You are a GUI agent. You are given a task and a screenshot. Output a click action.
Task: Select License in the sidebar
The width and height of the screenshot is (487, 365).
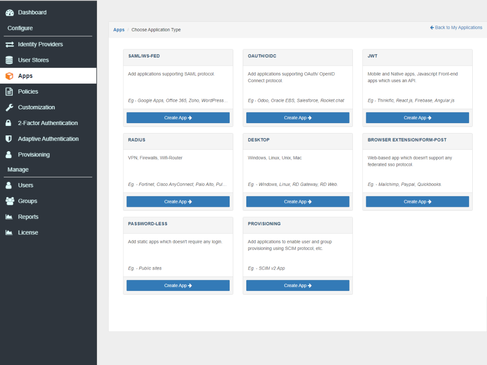pos(28,232)
